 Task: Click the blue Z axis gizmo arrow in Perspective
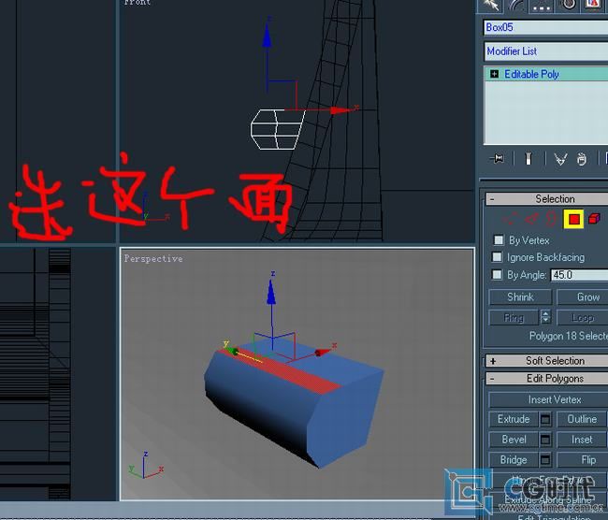(x=271, y=293)
